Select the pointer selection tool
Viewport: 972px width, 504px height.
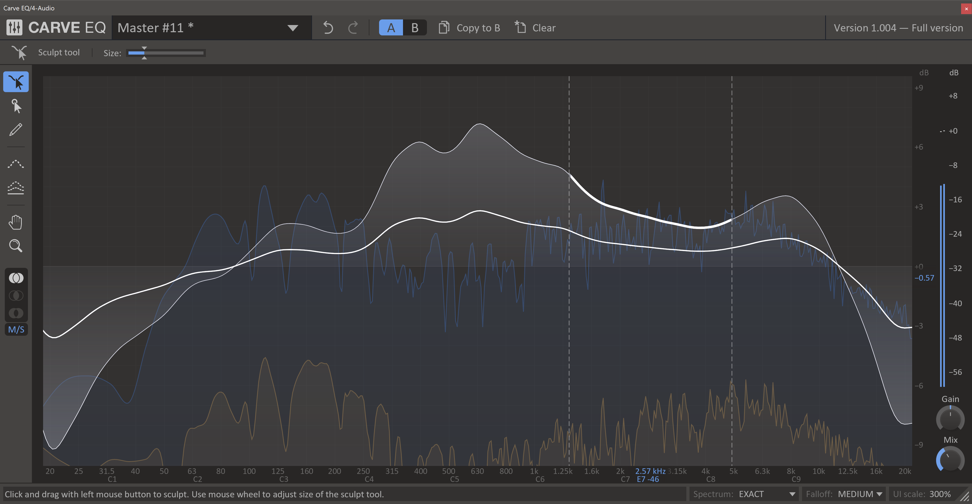(16, 106)
